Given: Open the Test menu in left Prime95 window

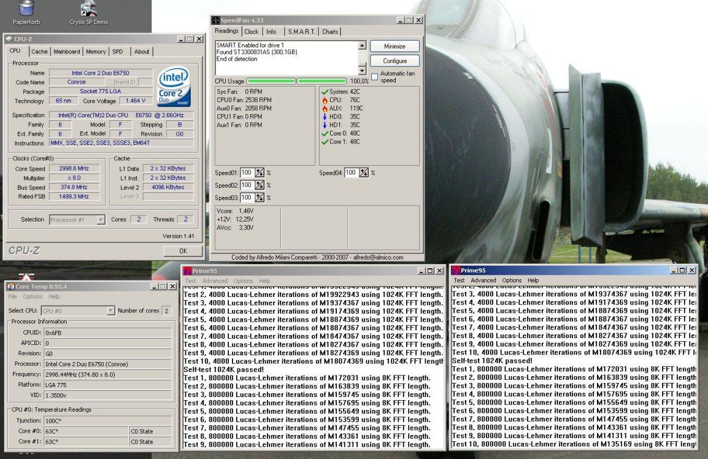Looking at the screenshot, I should click(191, 280).
